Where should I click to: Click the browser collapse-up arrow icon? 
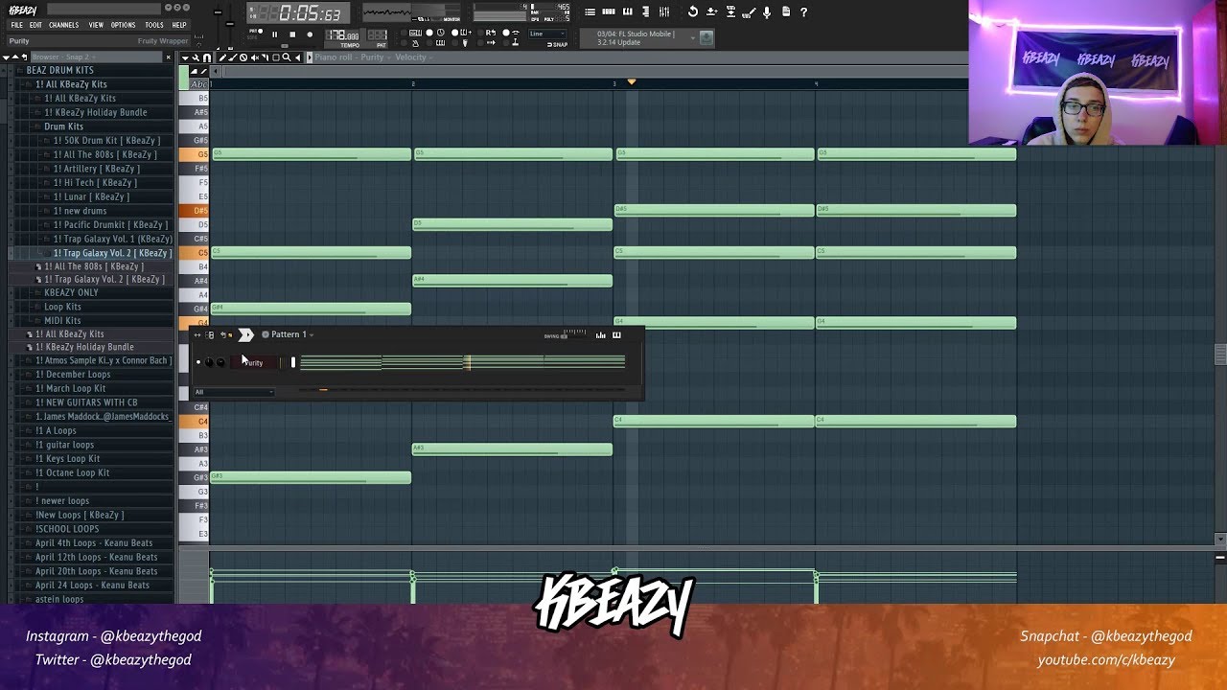pyautogui.click(x=15, y=57)
